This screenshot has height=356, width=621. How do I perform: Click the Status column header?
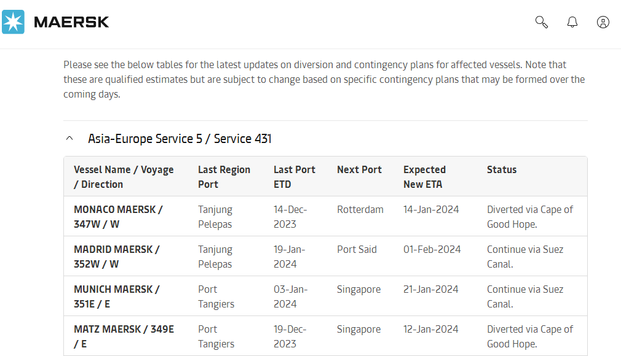[502, 169]
